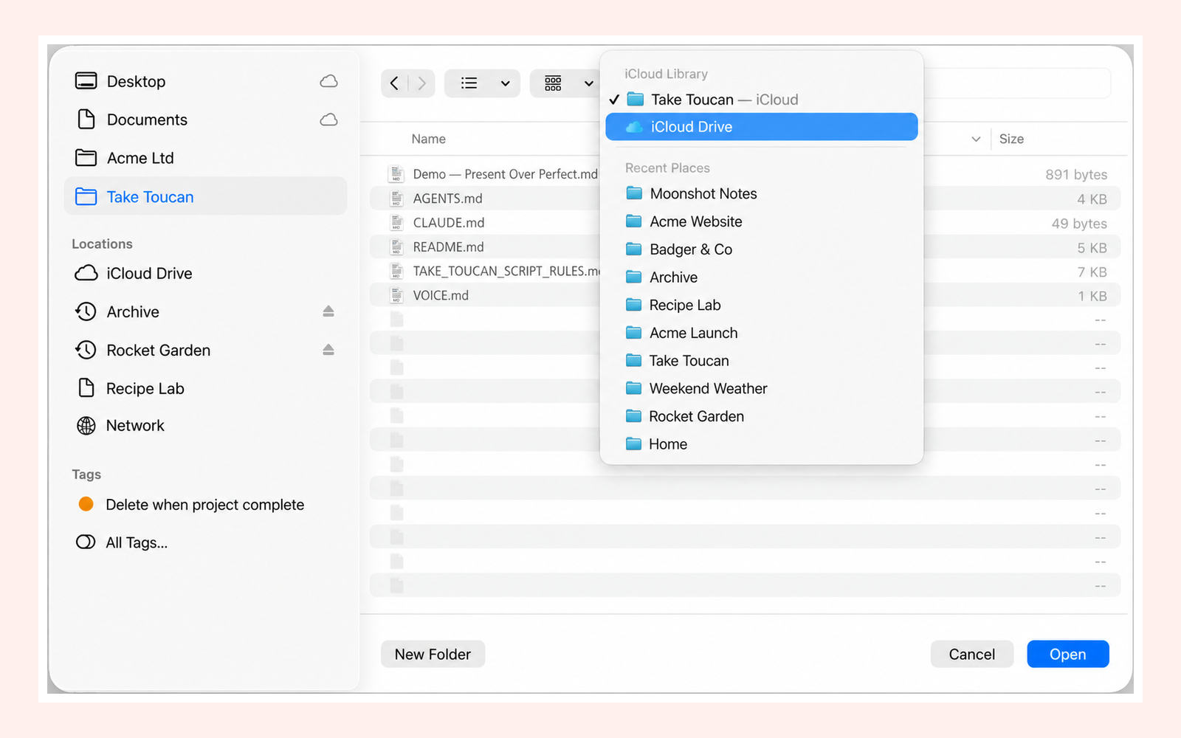Screen dimensions: 1181x738
Task: Click the Archive time machine icon in sidebar
Action: pos(86,311)
